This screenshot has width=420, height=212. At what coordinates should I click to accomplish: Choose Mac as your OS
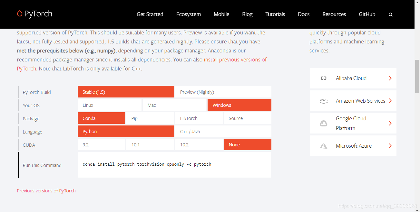coord(174,105)
